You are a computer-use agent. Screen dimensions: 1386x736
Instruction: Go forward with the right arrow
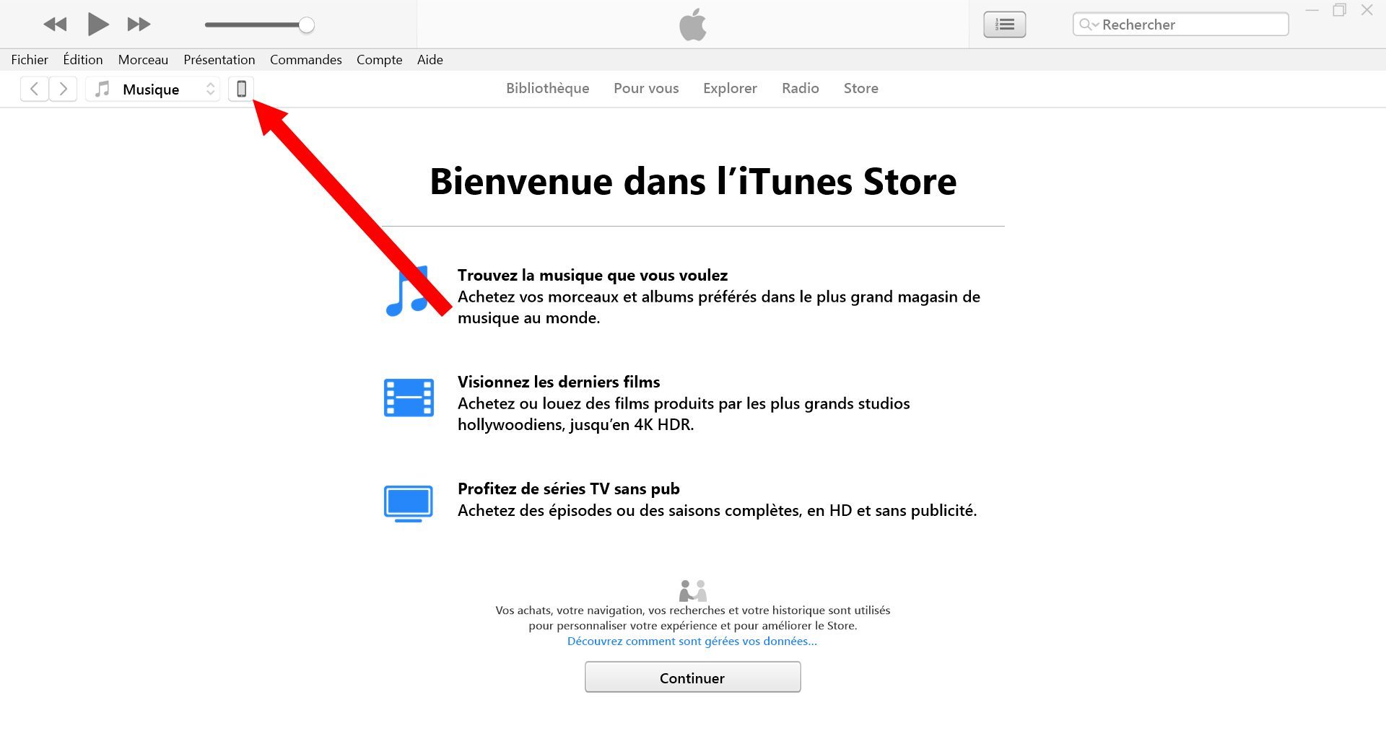[x=63, y=89]
